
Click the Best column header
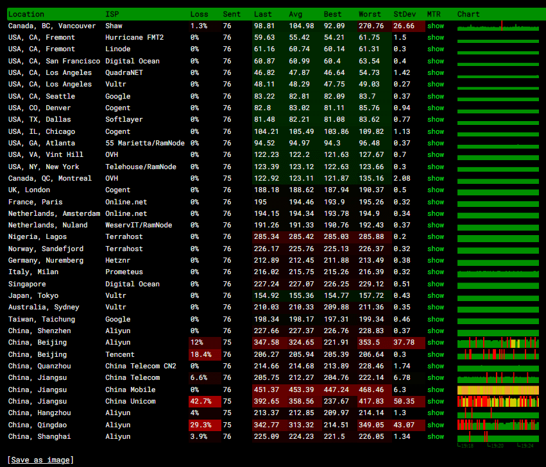[332, 14]
